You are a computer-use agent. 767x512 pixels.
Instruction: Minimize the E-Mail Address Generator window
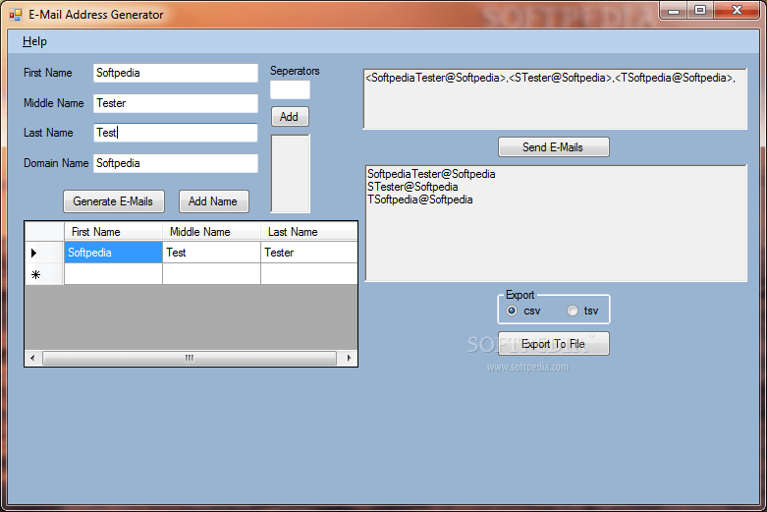point(674,10)
